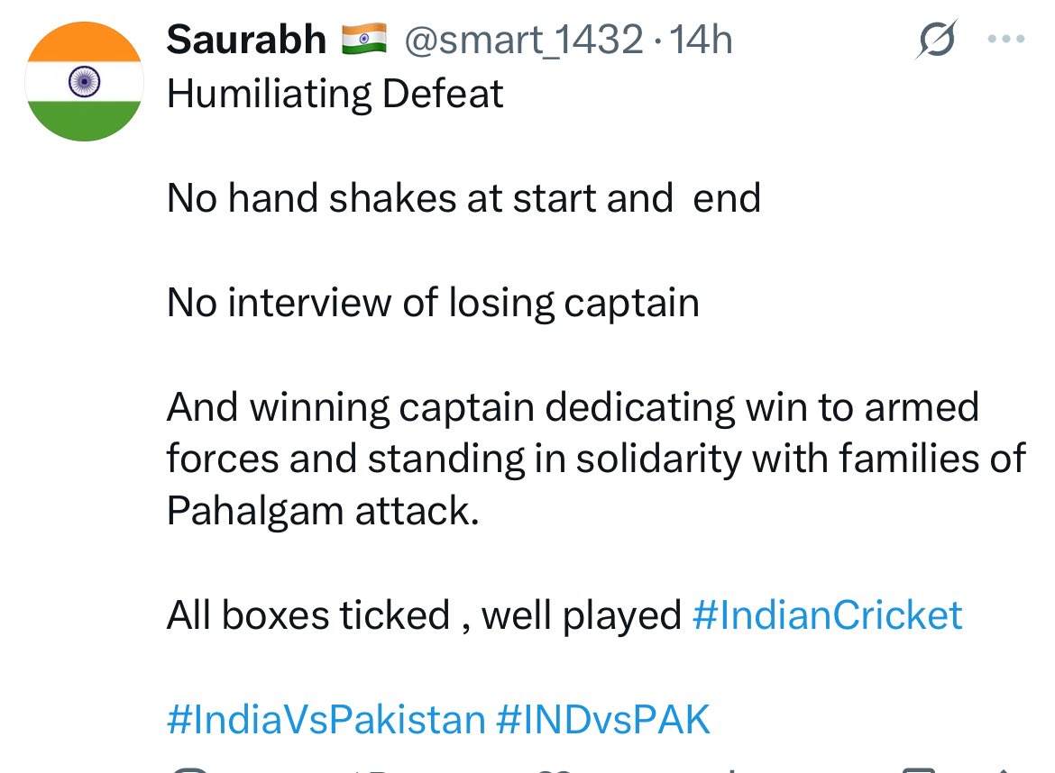This screenshot has width=1055, height=773.
Task: Open the #INDvsPAK hashtag
Action: 603,719
